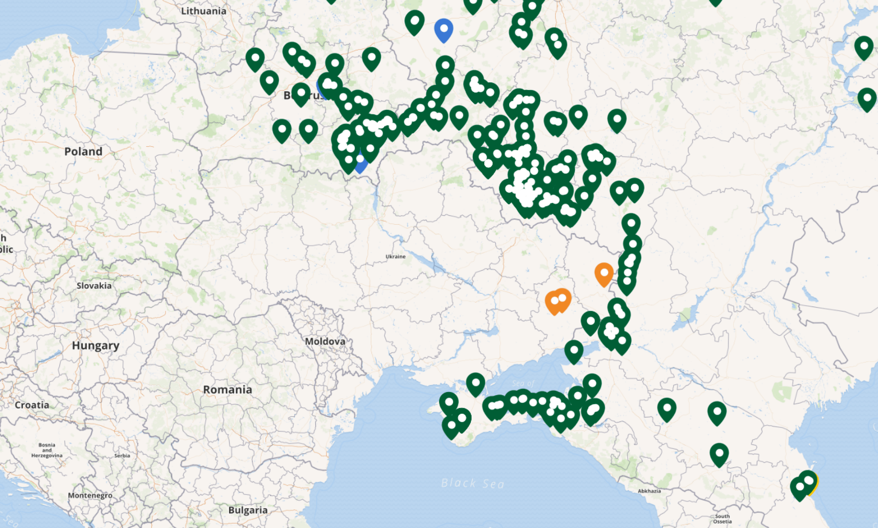Open the top green marker of the column above the orange marker
878x528 pixels.
631,225
